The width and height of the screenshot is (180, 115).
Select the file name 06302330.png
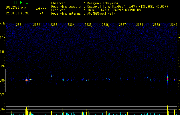click(16, 8)
